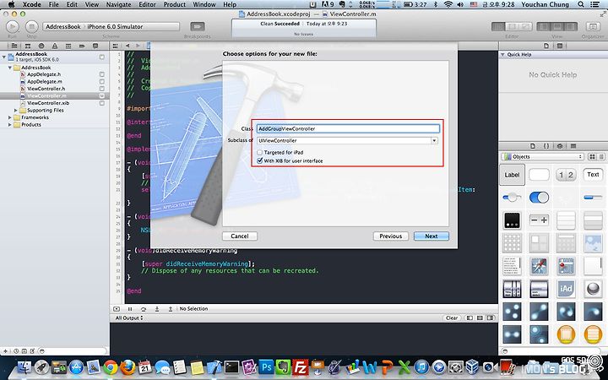The height and width of the screenshot is (380, 608).
Task: Open the Subclass of combo box arrow
Action: point(434,140)
